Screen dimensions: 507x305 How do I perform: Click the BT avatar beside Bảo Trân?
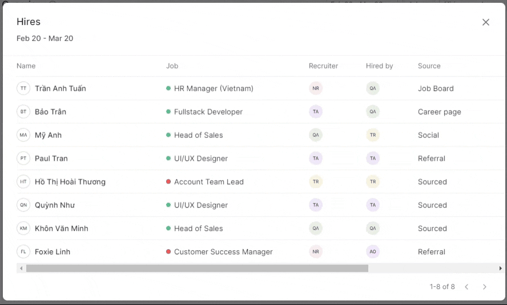pyautogui.click(x=23, y=112)
